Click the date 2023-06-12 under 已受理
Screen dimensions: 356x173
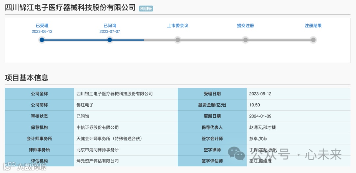42,32
